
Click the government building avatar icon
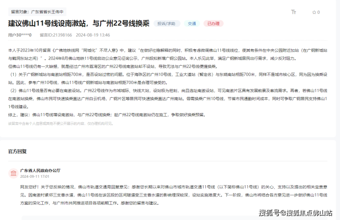click(13, 173)
